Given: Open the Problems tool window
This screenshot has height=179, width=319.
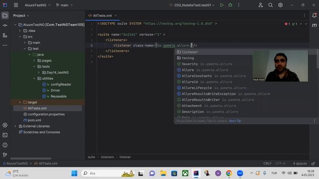Looking at the screenshot, I should point(5,145).
